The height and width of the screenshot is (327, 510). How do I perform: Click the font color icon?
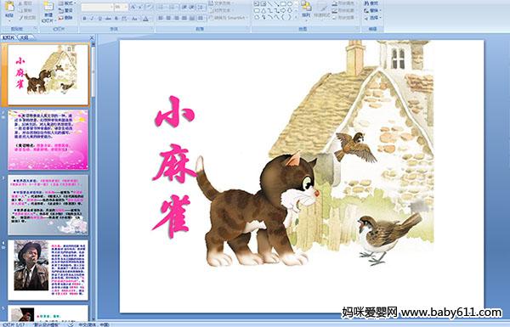coord(145,19)
